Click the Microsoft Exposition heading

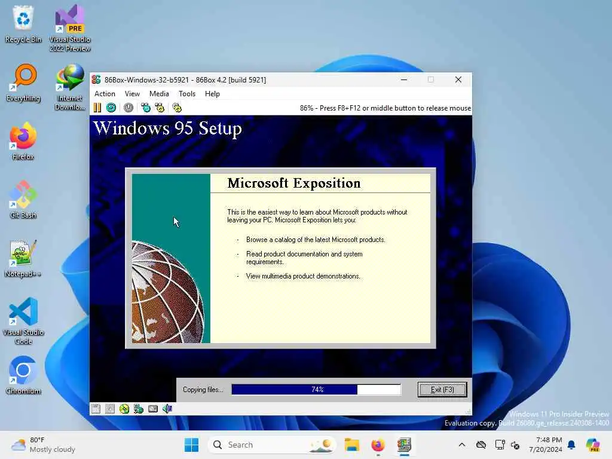pyautogui.click(x=294, y=183)
